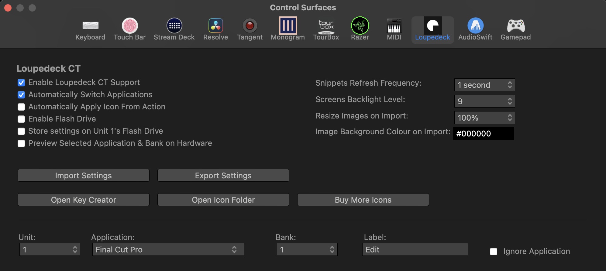606x271 pixels.
Task: Toggle the Ignore Application checkbox
Action: [494, 252]
